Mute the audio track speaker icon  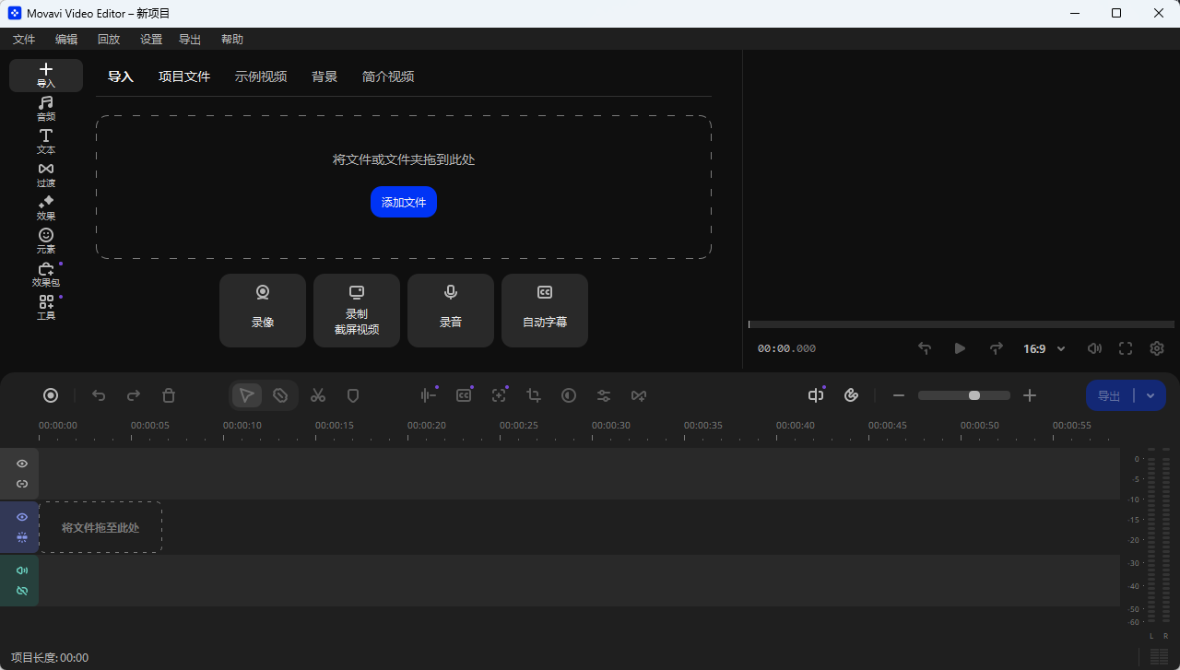tap(22, 570)
